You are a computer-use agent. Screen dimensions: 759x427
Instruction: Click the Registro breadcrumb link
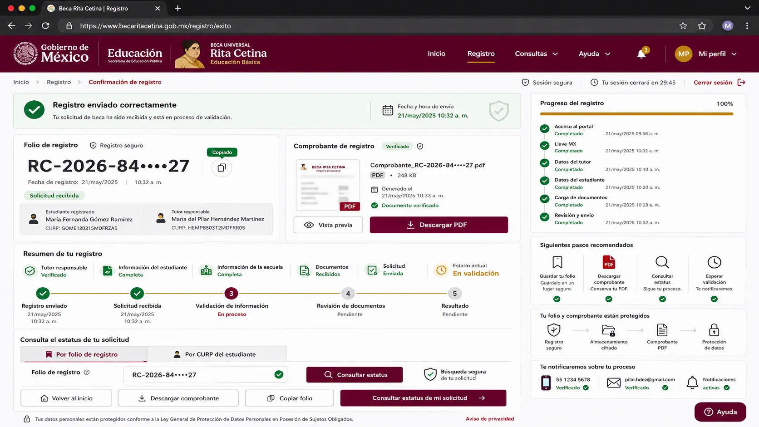59,82
